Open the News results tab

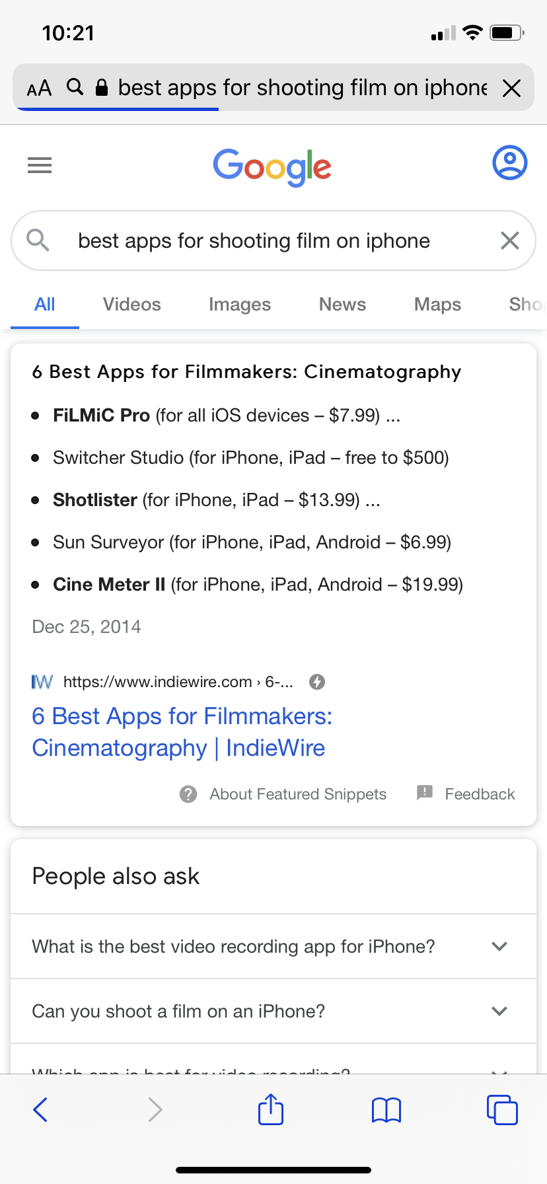pos(342,305)
